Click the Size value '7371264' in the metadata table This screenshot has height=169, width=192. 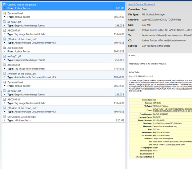click(x=156, y=129)
